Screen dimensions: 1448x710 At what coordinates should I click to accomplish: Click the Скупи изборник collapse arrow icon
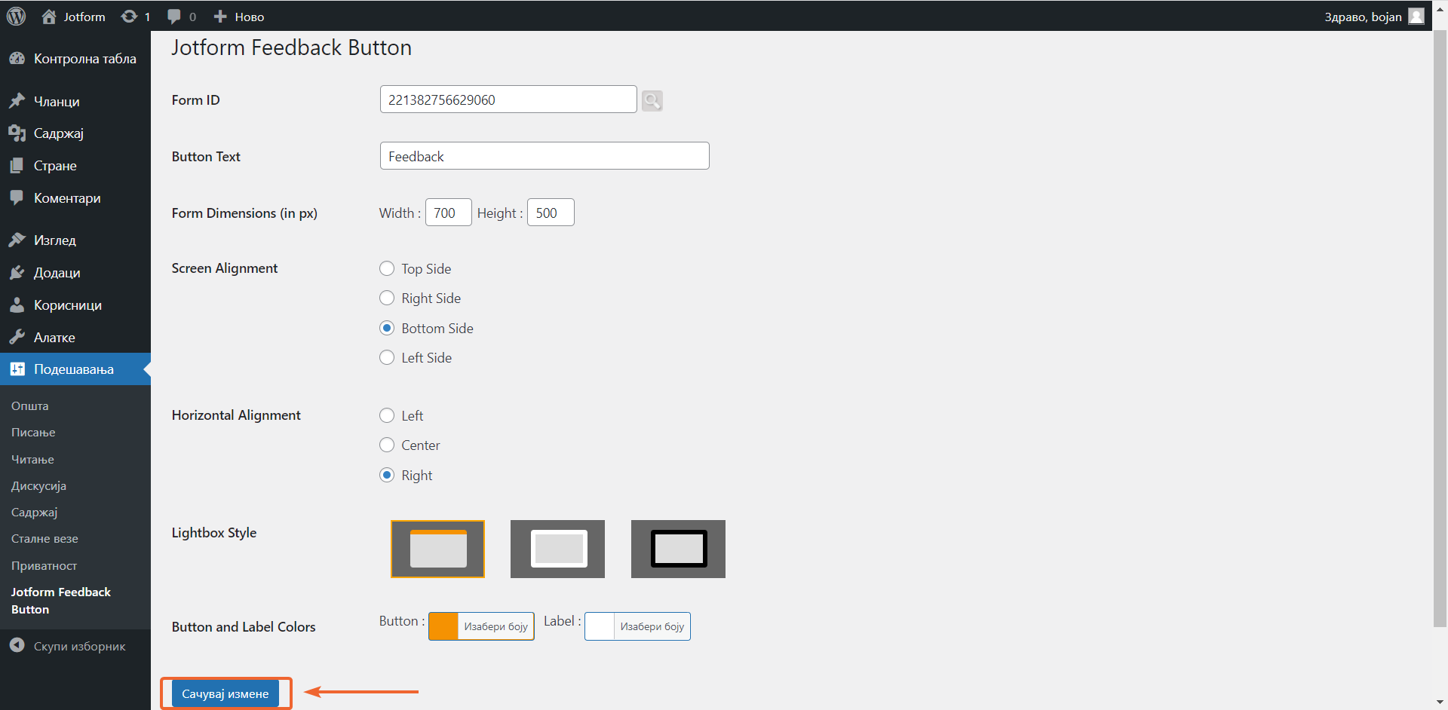tap(17, 646)
